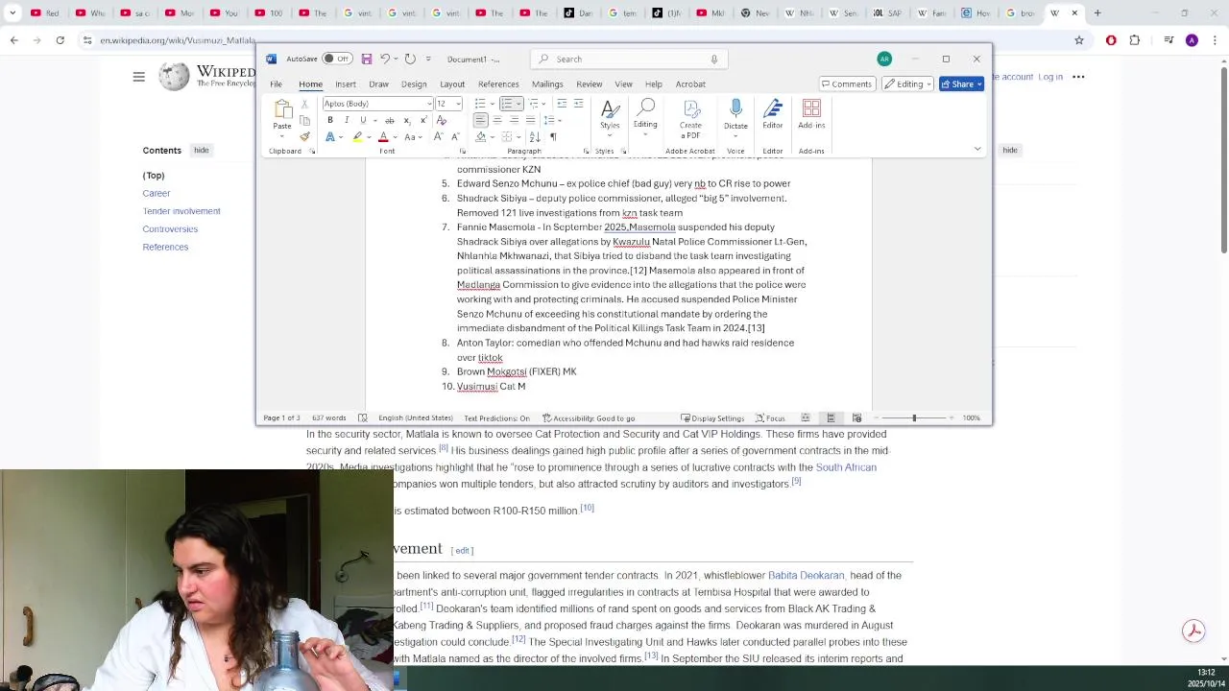Apply superscript formatting

coord(422,120)
